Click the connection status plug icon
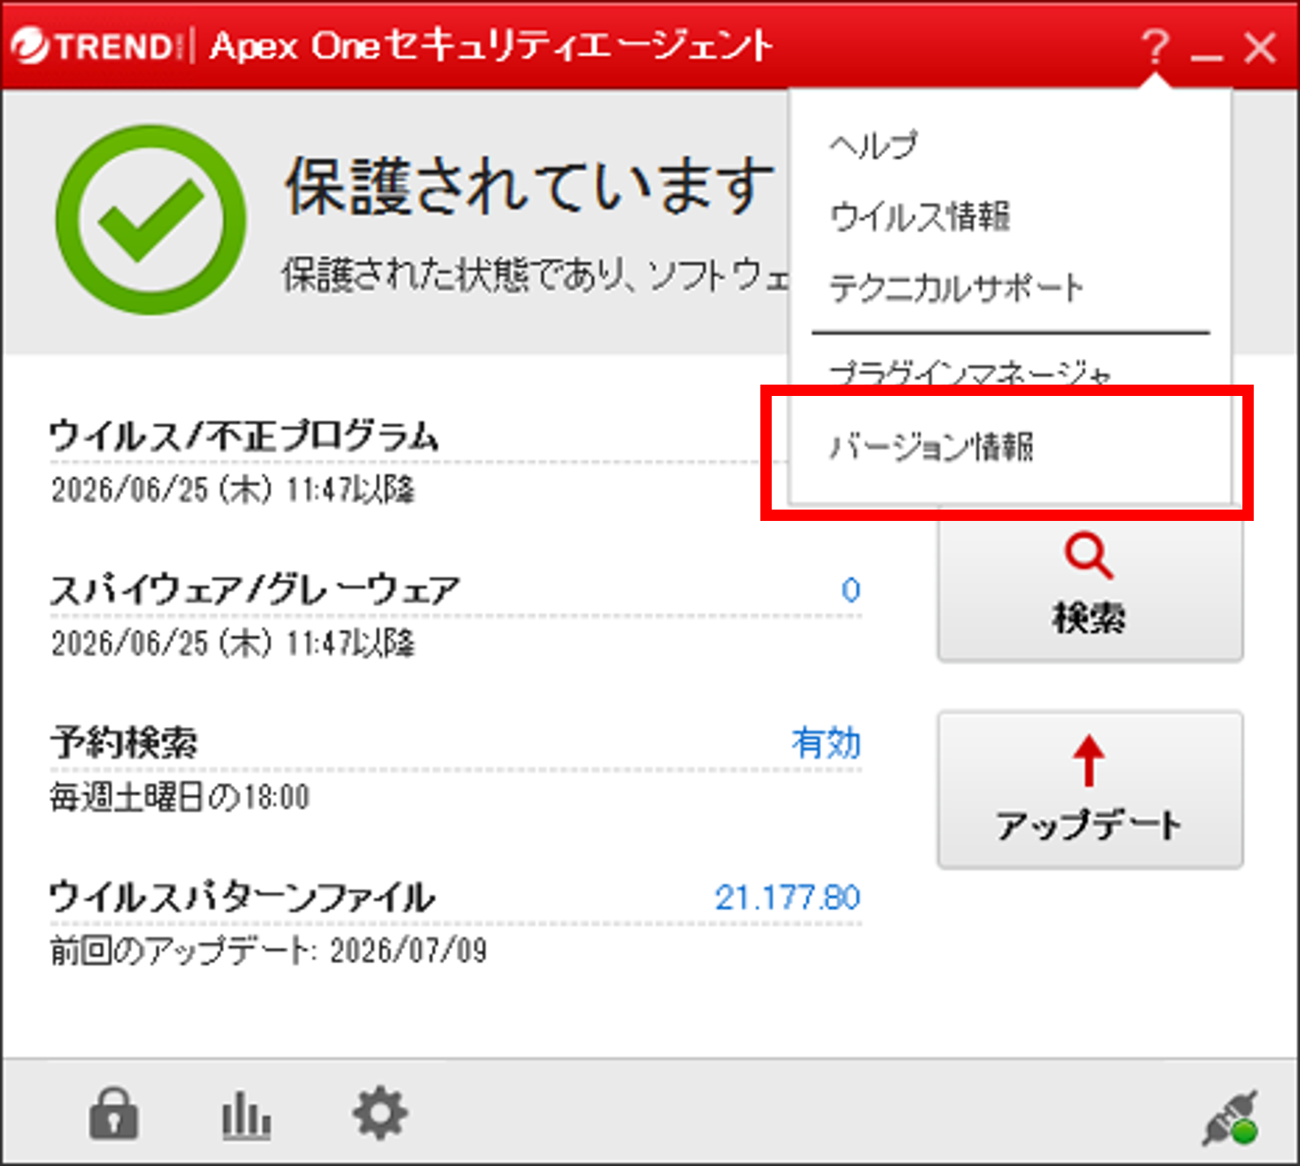The image size is (1300, 1166). 1231,1118
